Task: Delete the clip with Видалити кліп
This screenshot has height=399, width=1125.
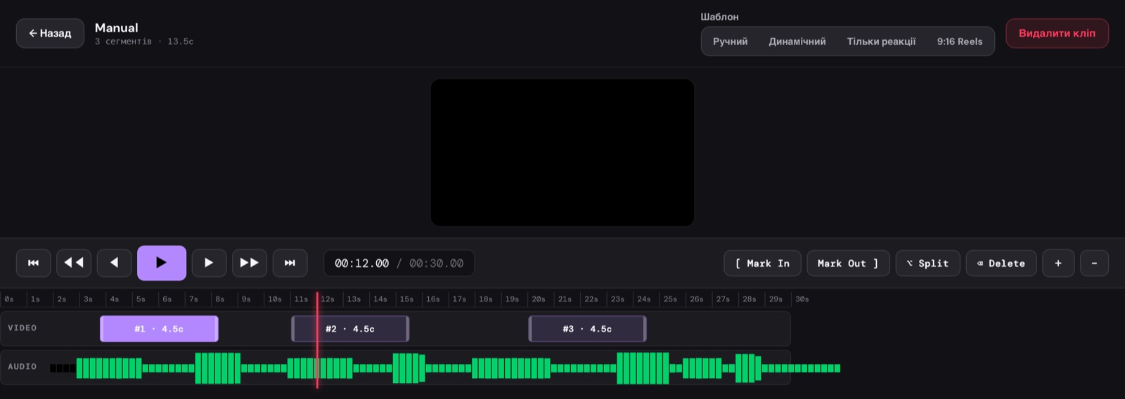Action: tap(1057, 34)
